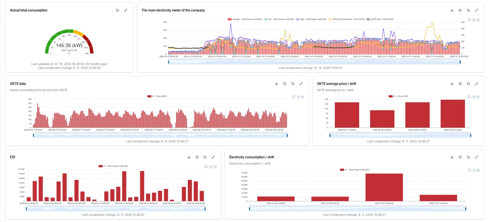Click left zoom slider handle of OKTE data
The height and width of the screenshot is (222, 493).
(33, 135)
